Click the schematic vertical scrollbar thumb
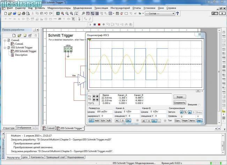This screenshot has height=165, width=227. click(219, 72)
